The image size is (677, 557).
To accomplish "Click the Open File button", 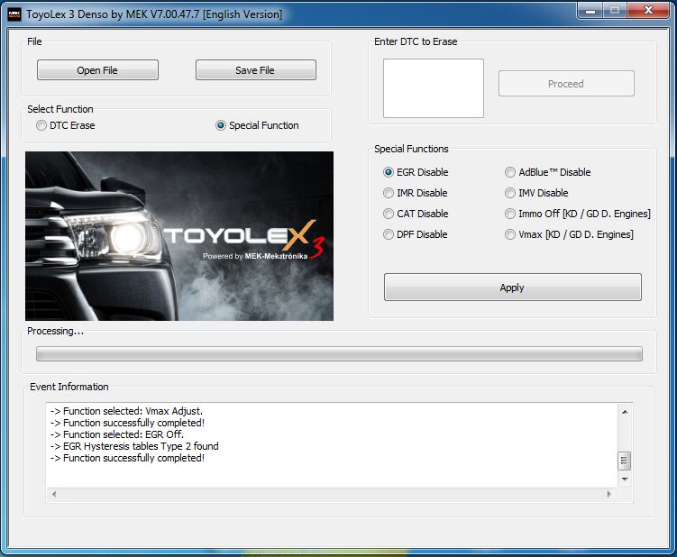I will pos(97,70).
